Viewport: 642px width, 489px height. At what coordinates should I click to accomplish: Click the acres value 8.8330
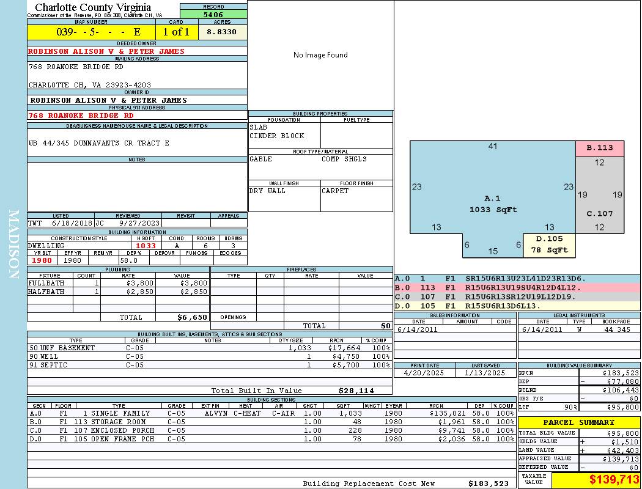(x=222, y=32)
